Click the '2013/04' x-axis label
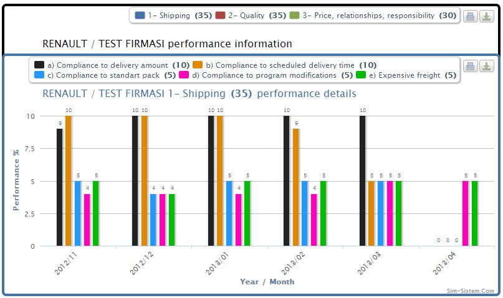 [x=444, y=263]
